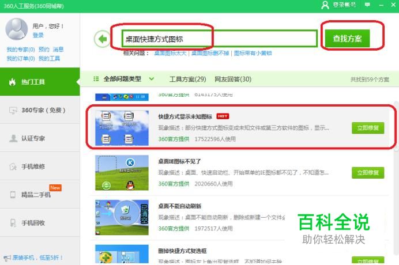Screen dimensions: 399x265
Task: Click the megaphone icon in the bottom promo
Action: [x=7, y=258]
